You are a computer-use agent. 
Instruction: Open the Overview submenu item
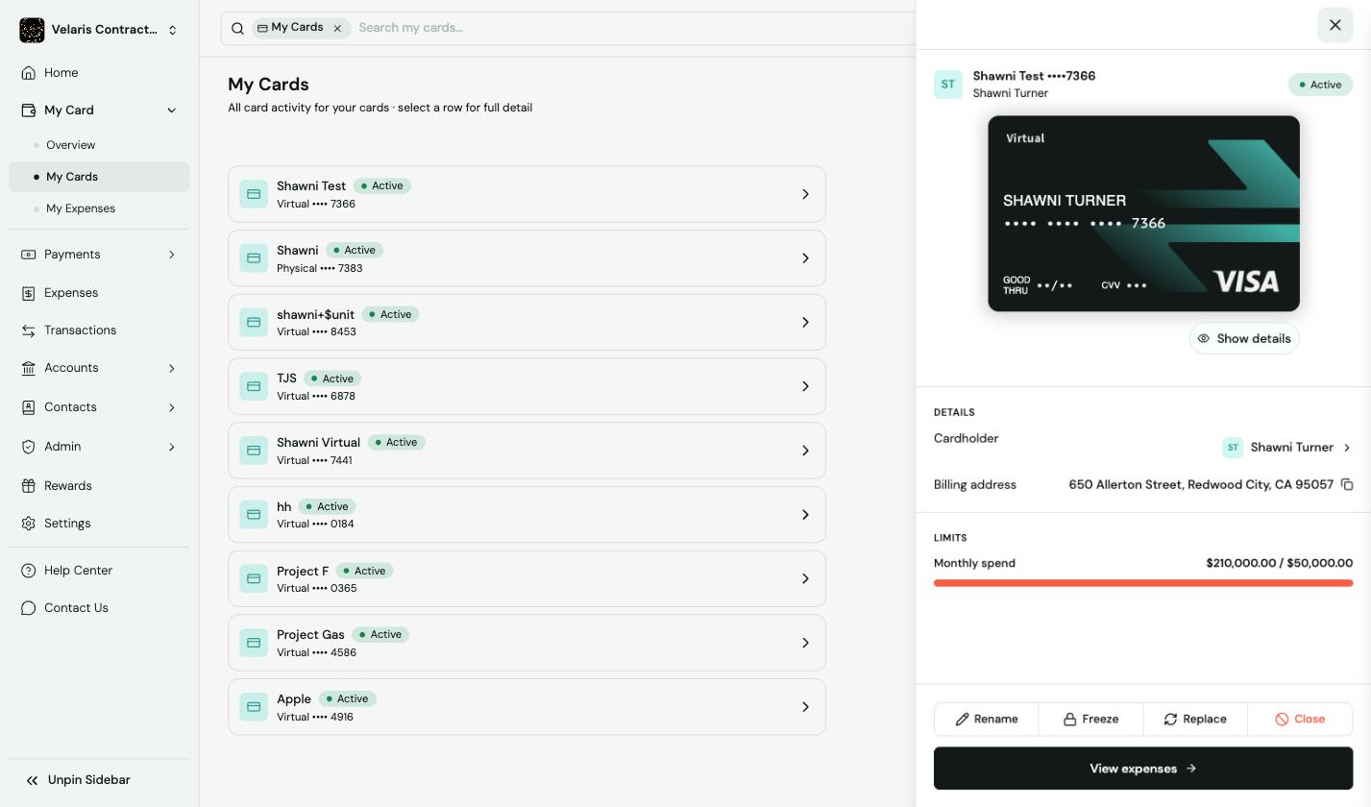coord(70,145)
